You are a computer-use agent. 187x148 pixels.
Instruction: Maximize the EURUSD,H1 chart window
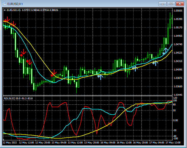(x=171, y=4)
